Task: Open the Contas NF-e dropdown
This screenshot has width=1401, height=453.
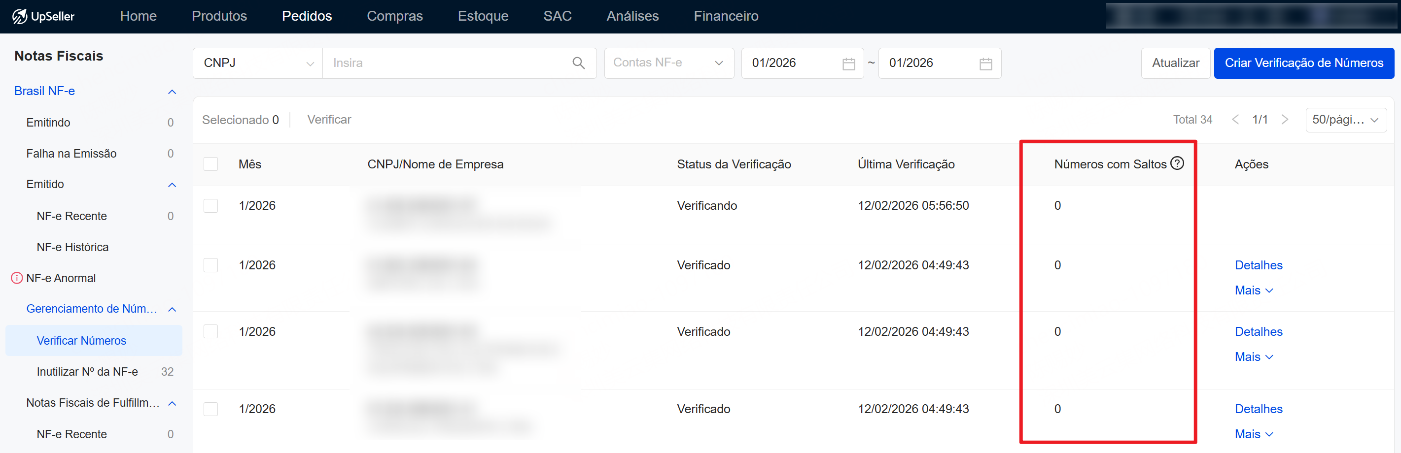Action: point(668,63)
